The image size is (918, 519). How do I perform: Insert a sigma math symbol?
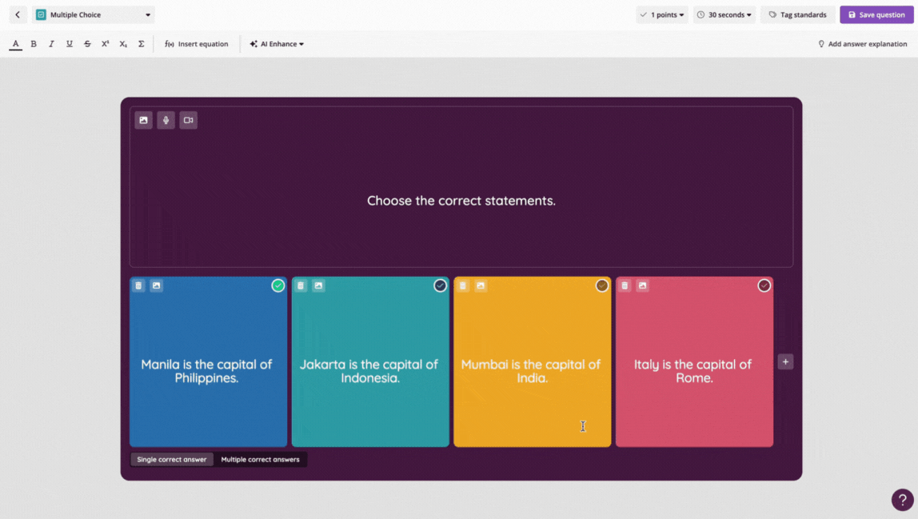141,44
